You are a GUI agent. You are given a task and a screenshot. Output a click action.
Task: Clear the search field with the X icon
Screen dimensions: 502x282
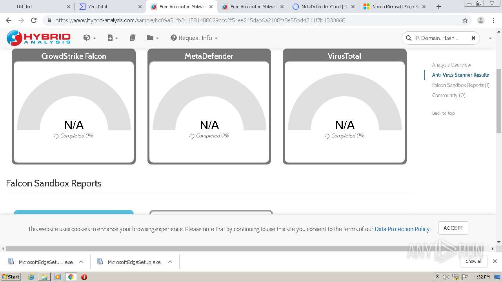473,38
